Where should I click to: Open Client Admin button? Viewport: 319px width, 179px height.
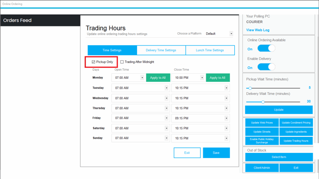[262, 168]
